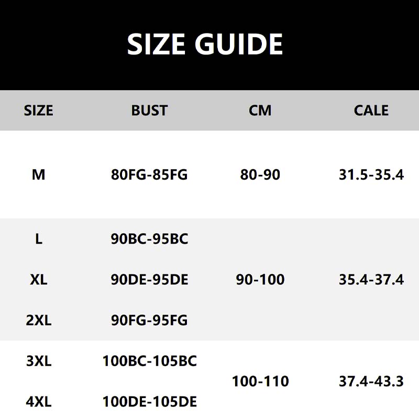The width and height of the screenshot is (419, 419).
Task: Click the 90FG-95FG bust value
Action: tap(149, 319)
